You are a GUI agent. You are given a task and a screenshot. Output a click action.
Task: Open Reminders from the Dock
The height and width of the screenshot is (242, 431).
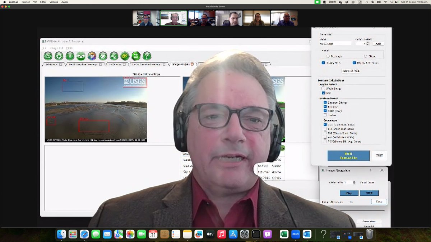coord(176,234)
